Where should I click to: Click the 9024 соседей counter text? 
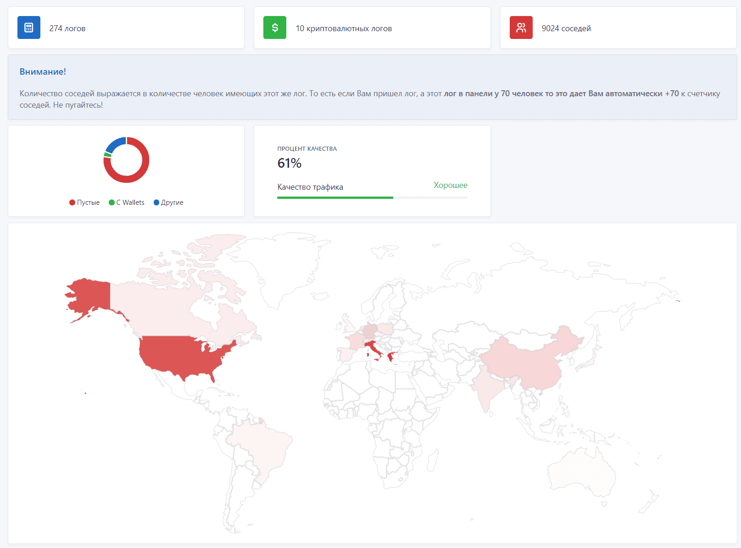pyautogui.click(x=566, y=28)
